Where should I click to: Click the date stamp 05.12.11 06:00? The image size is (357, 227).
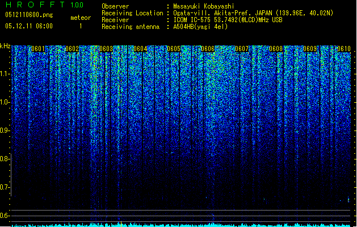[x=29, y=26]
